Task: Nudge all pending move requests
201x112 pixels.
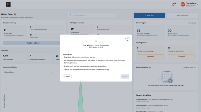Action: point(150,56)
